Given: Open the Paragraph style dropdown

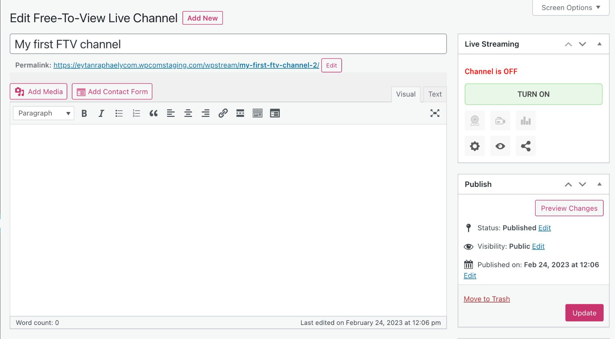Looking at the screenshot, I should coord(43,113).
